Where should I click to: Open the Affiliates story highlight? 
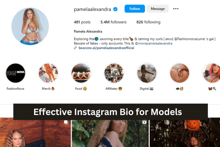pos(114,73)
